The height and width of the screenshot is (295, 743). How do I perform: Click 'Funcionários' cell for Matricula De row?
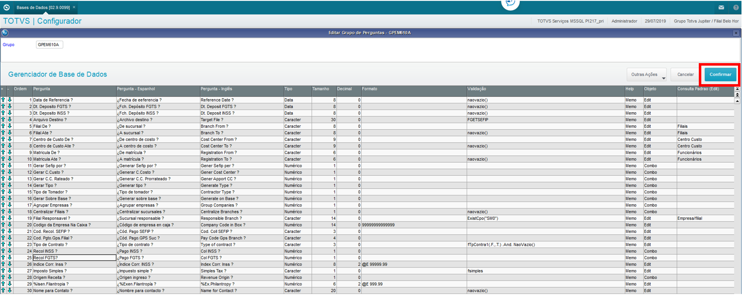click(705, 152)
